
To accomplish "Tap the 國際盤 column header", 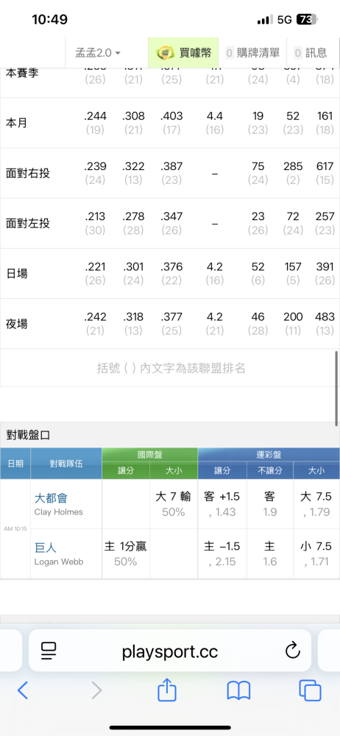I will 149,454.
